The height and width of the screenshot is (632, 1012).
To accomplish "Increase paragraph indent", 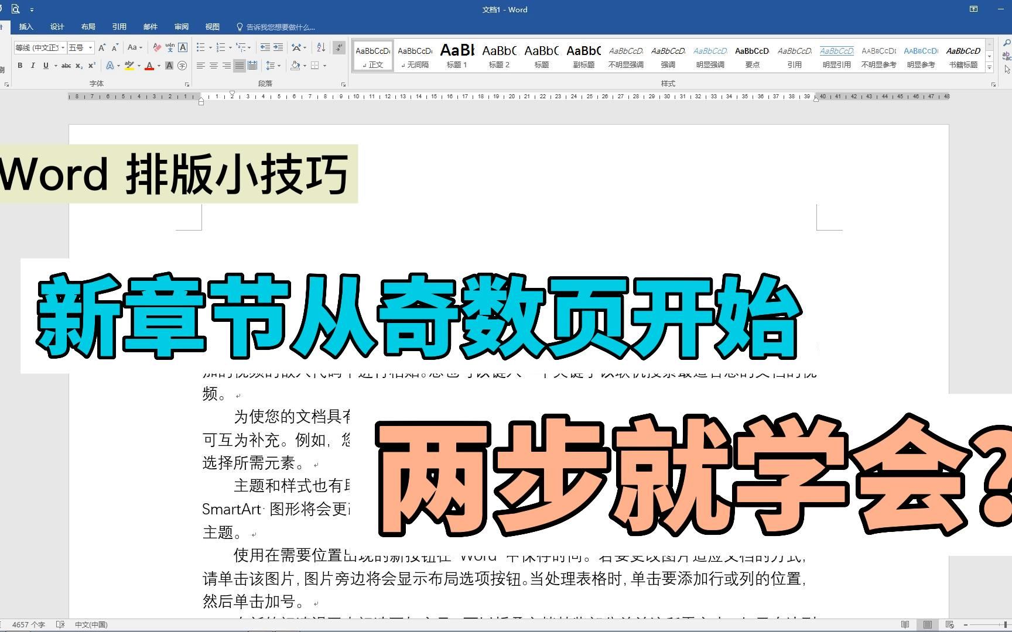I will pos(278,47).
